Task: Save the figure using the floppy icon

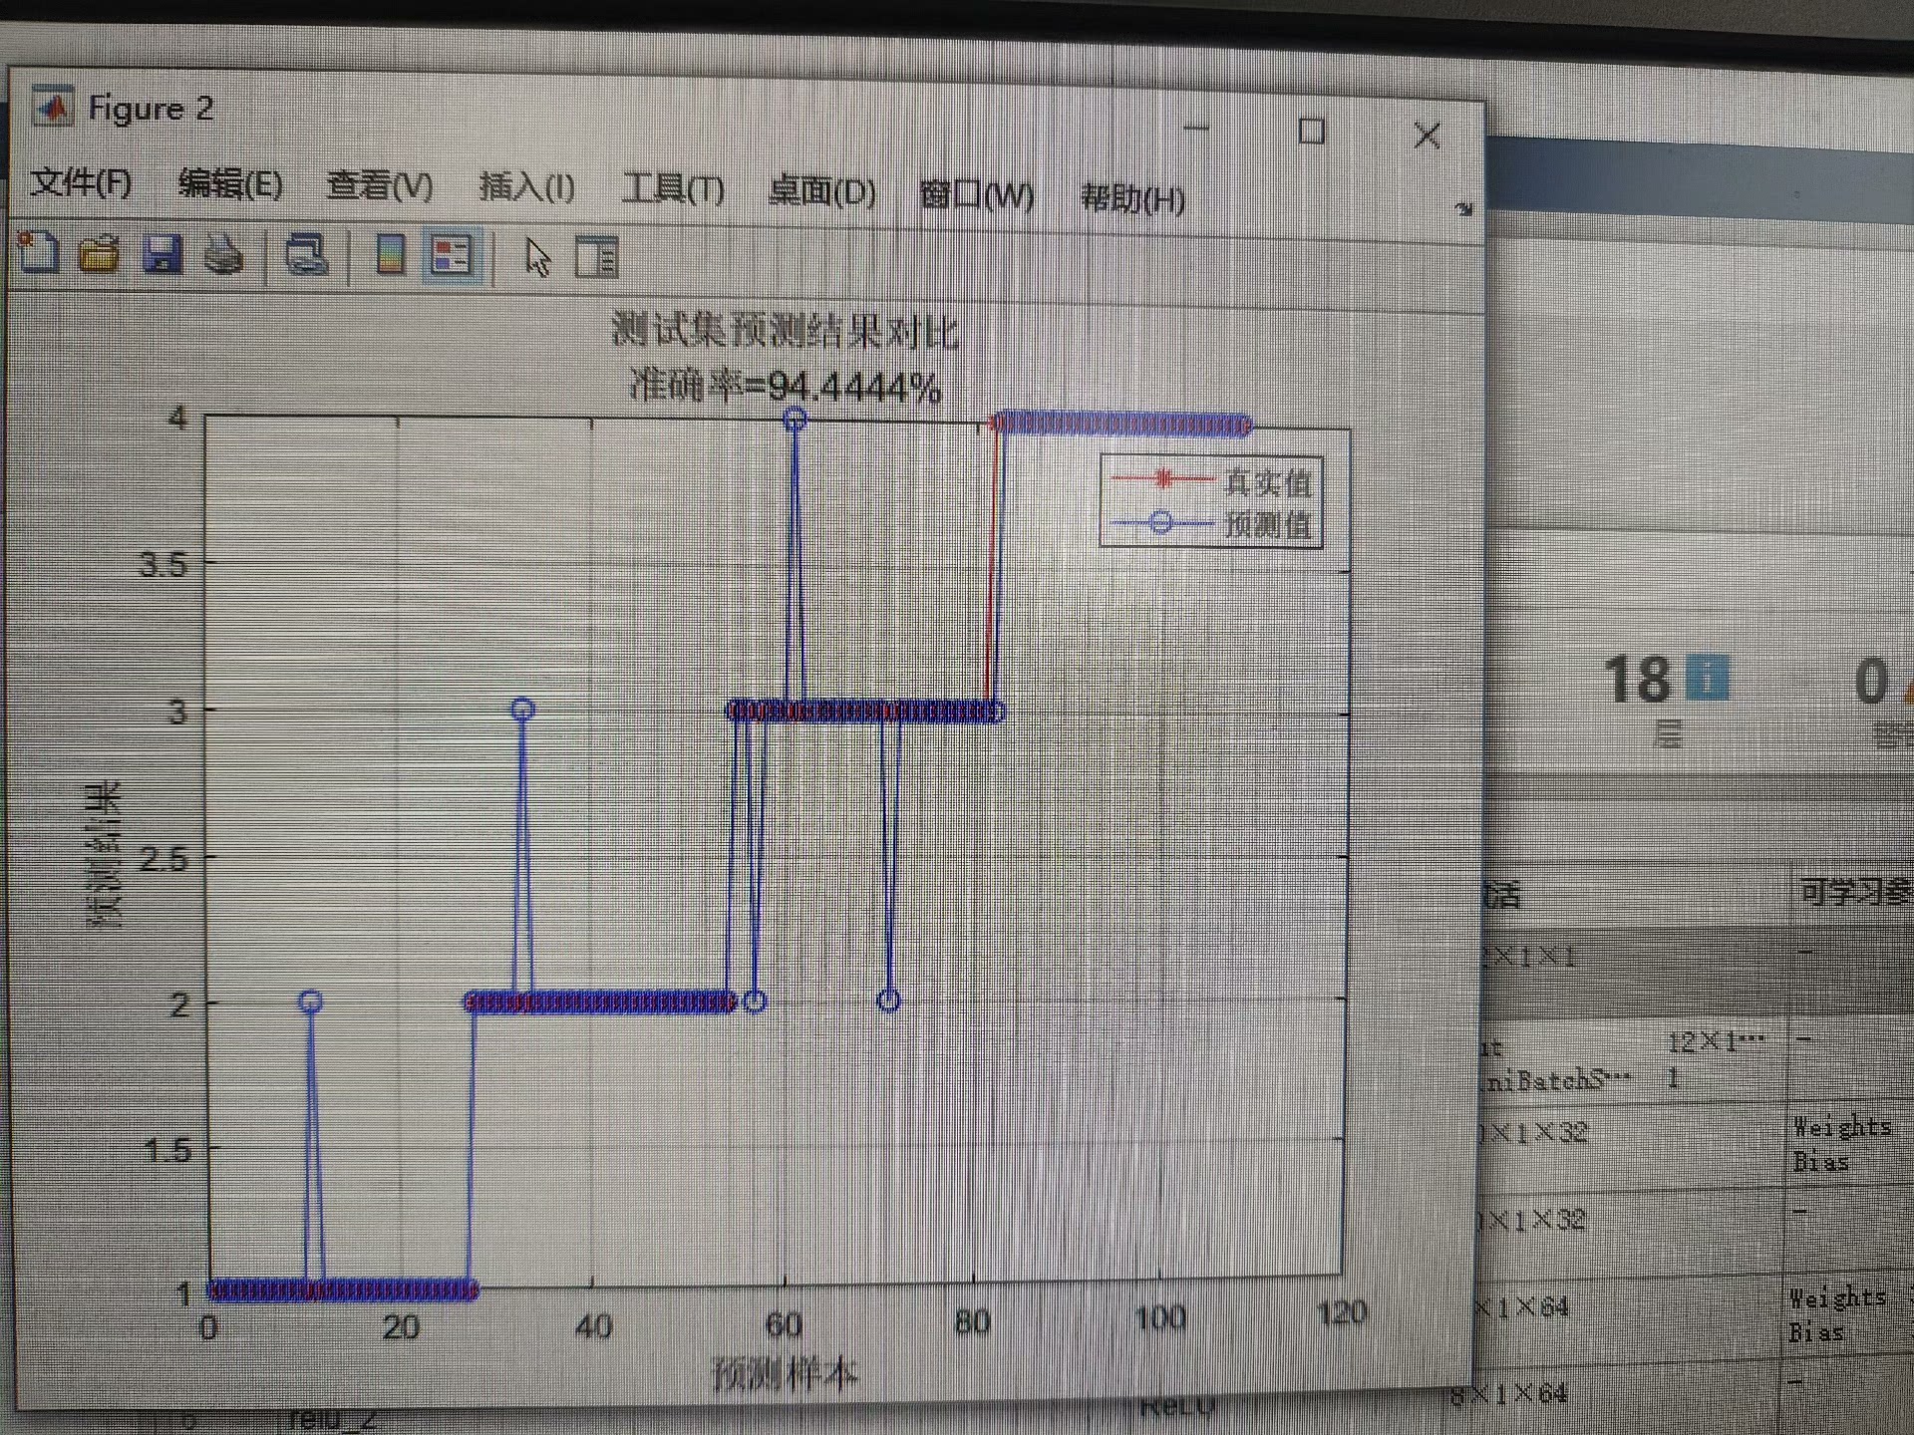Action: pos(161,254)
